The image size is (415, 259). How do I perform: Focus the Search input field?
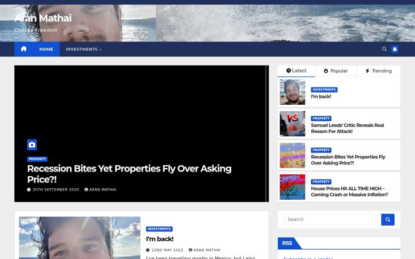[x=332, y=219]
